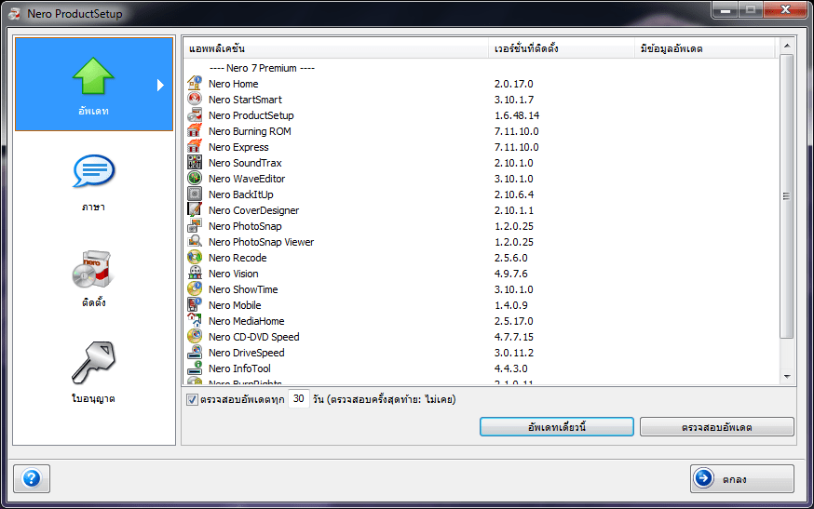Image resolution: width=814 pixels, height=509 pixels.
Task: Click the Nero PhotoSnap Viewer icon
Action: point(195,241)
